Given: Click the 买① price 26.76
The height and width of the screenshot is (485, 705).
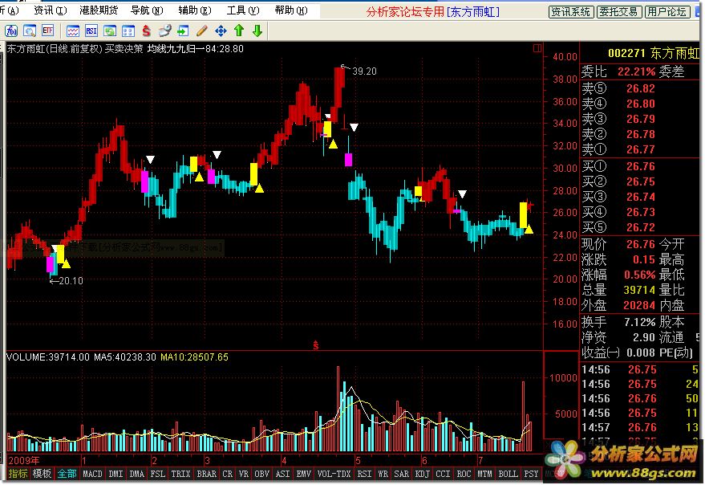Looking at the screenshot, I should 641,167.
